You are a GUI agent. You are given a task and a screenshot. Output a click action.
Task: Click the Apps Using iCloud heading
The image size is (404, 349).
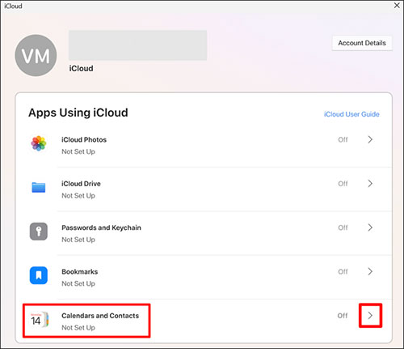(78, 113)
